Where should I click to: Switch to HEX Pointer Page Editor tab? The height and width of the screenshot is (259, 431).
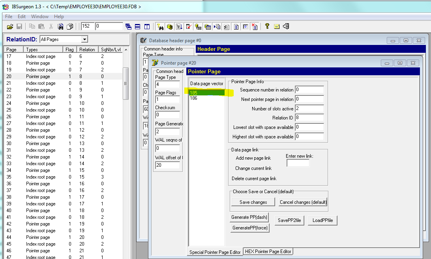tap(268, 252)
